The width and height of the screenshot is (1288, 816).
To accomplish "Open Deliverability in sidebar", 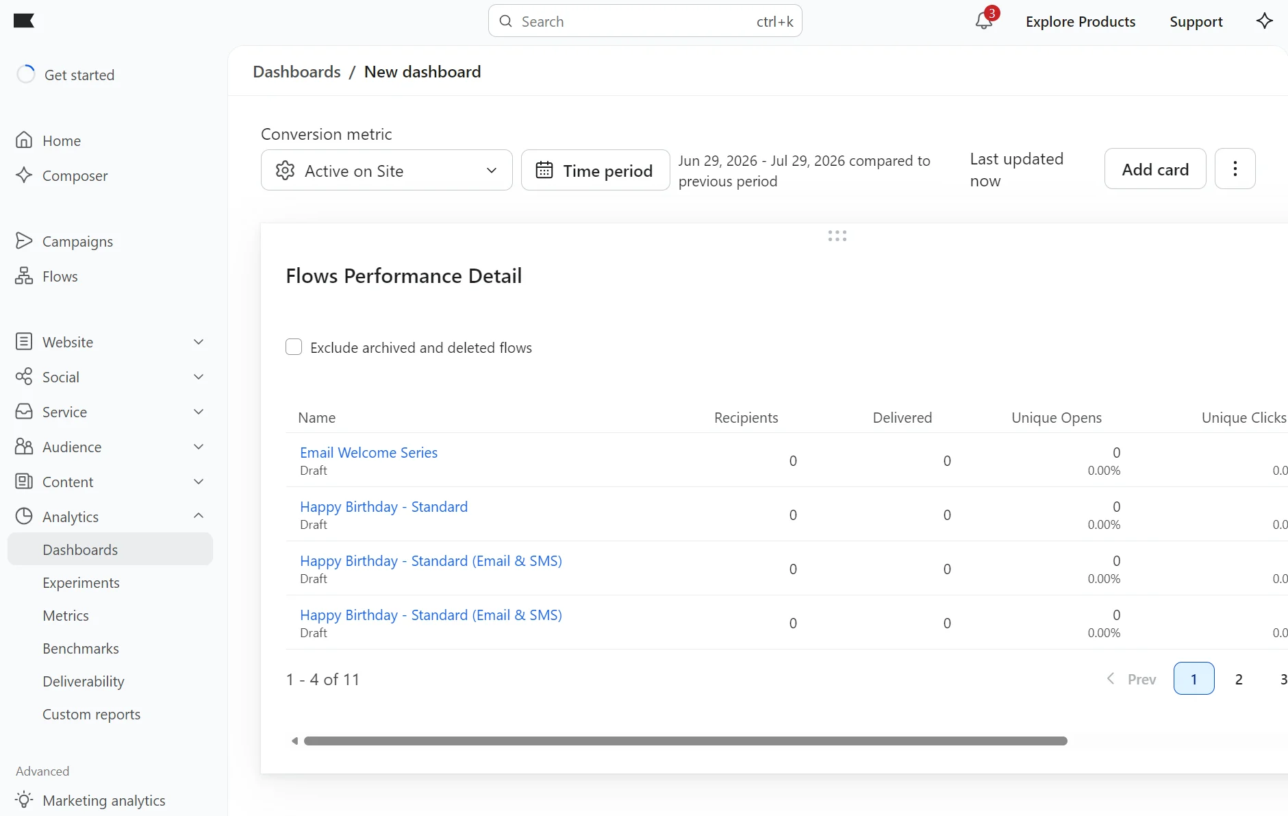I will [x=84, y=681].
